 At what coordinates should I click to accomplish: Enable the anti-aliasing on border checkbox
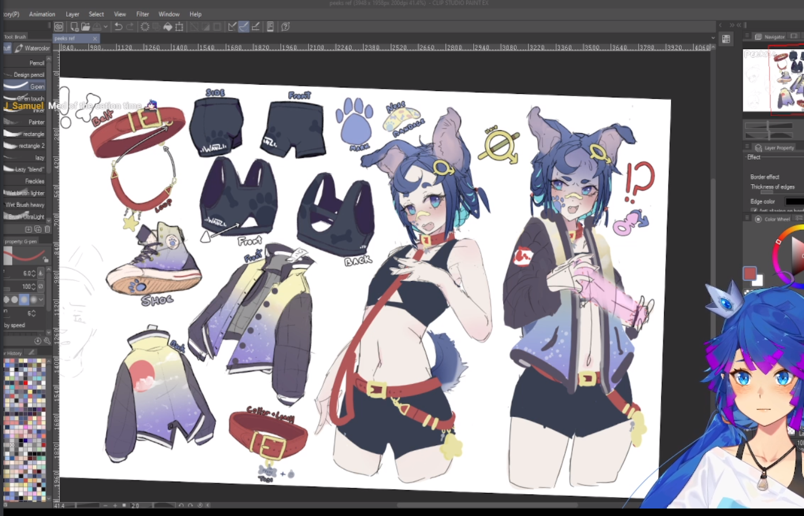pyautogui.click(x=754, y=211)
